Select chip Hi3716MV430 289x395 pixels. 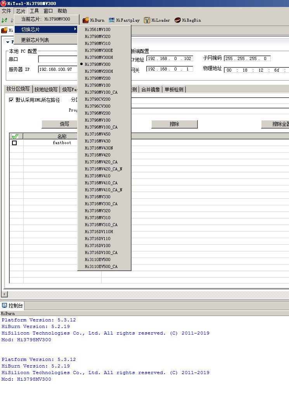[x=104, y=141]
